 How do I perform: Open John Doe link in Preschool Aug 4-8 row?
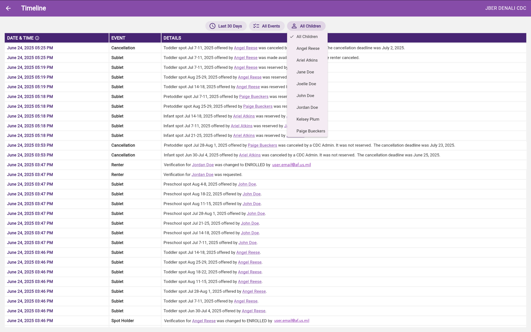pyautogui.click(x=247, y=184)
